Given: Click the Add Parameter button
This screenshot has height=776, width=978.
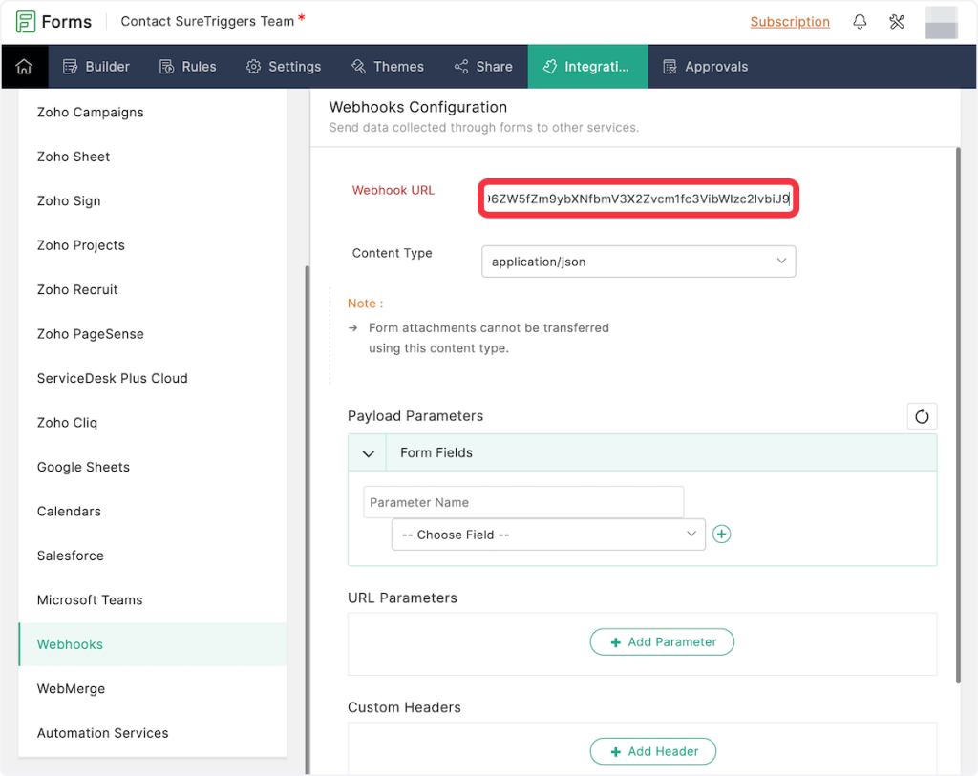Looking at the screenshot, I should tap(662, 642).
